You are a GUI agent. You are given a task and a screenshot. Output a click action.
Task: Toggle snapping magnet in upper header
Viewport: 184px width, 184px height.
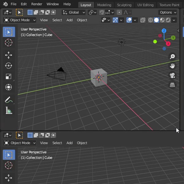102,13
